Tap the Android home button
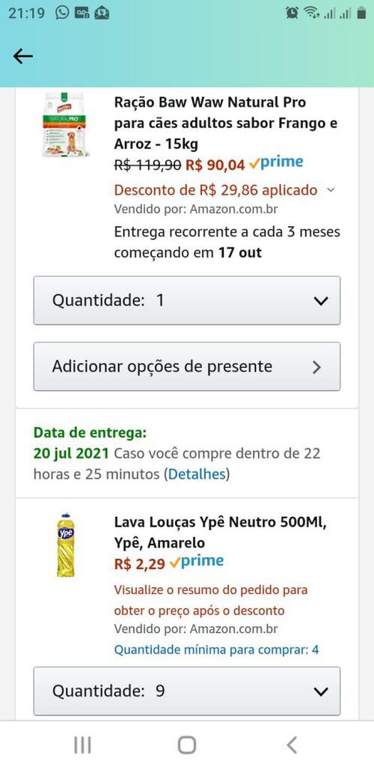The width and height of the screenshot is (374, 770). click(x=187, y=745)
